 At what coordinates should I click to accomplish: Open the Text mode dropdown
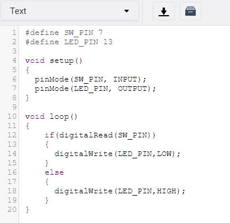(x=70, y=11)
